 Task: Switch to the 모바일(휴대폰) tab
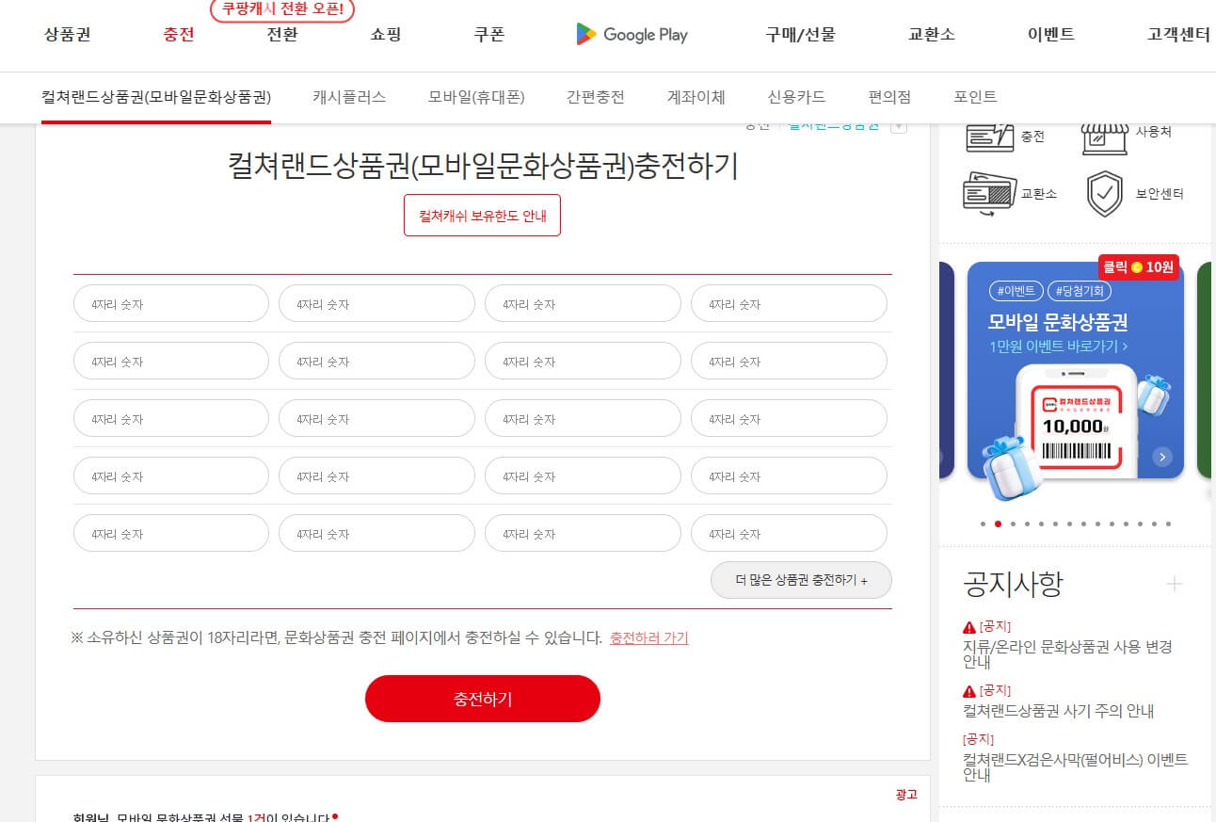coord(476,97)
